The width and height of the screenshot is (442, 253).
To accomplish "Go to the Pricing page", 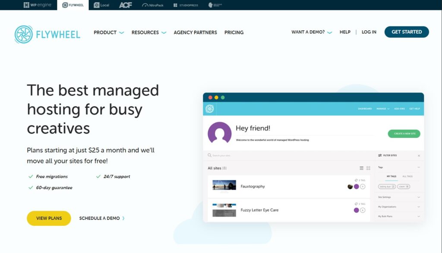I will coord(234,32).
